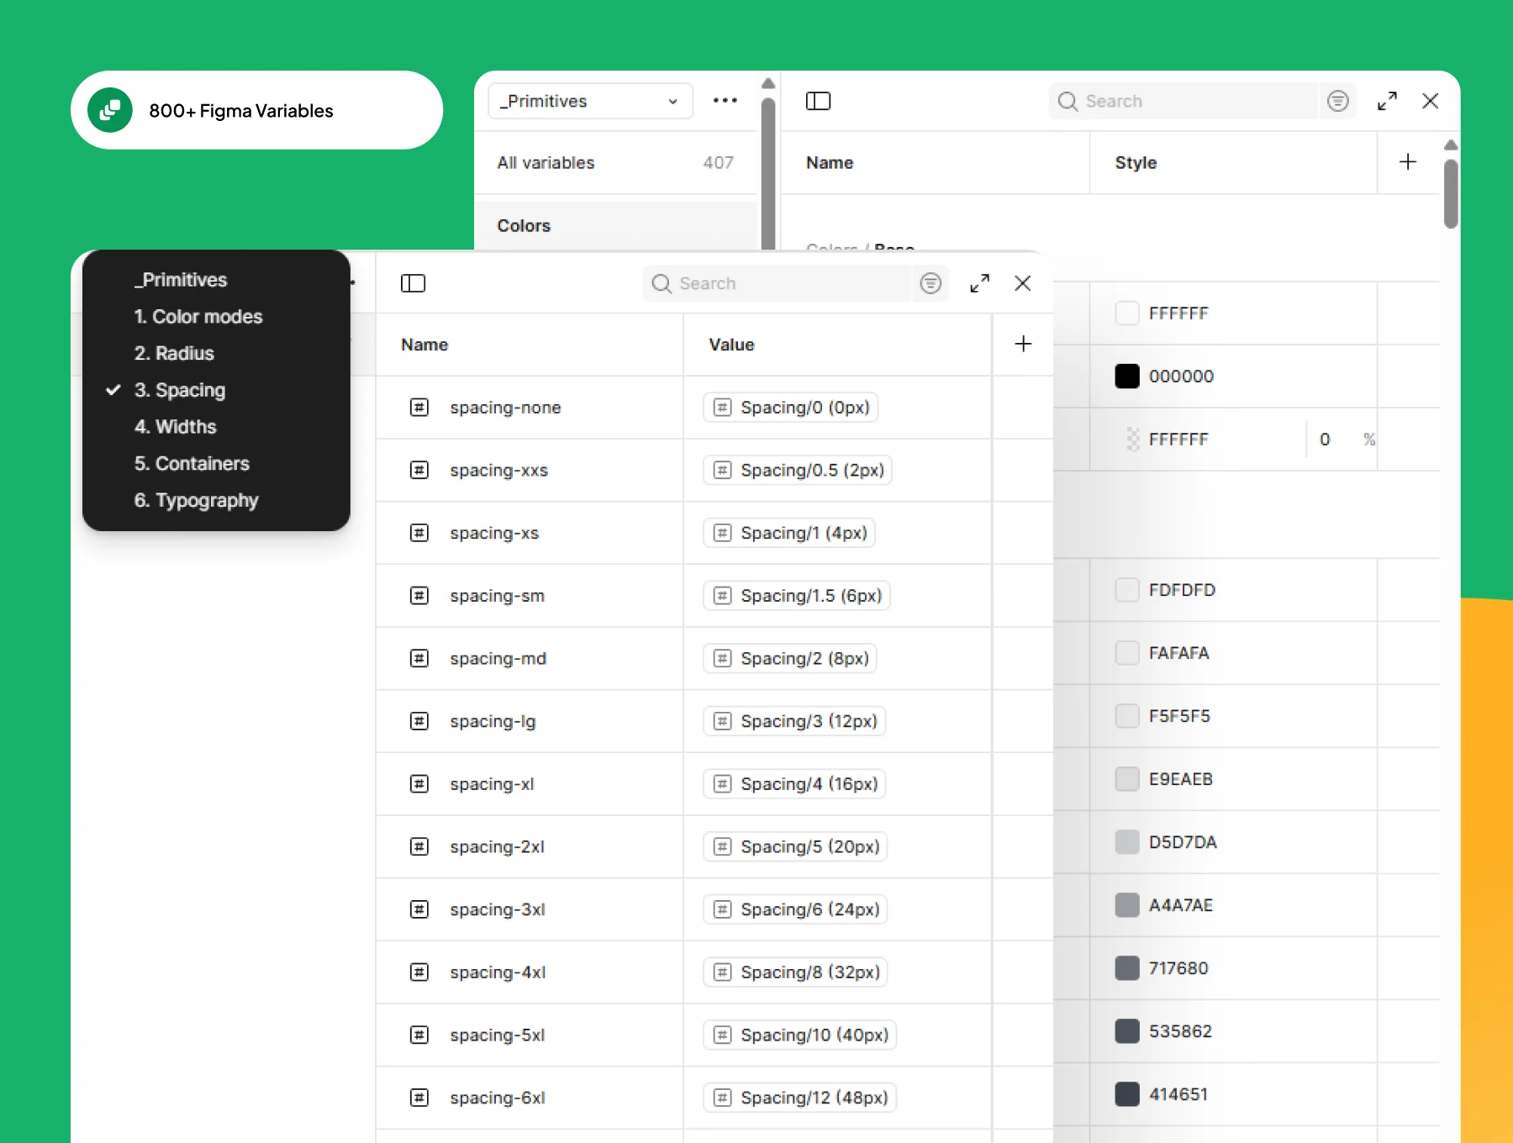Click the A4A7AE gray color swatch
Screen dimensions: 1513x1143
[1126, 905]
